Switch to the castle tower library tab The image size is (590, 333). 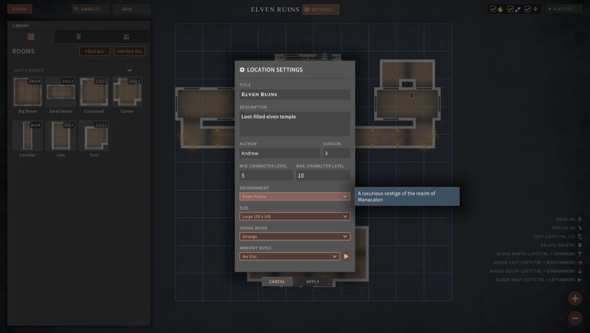pos(78,37)
